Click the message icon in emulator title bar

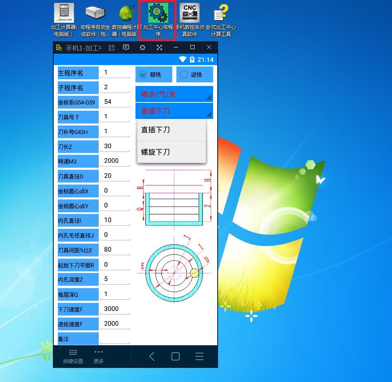(x=126, y=47)
